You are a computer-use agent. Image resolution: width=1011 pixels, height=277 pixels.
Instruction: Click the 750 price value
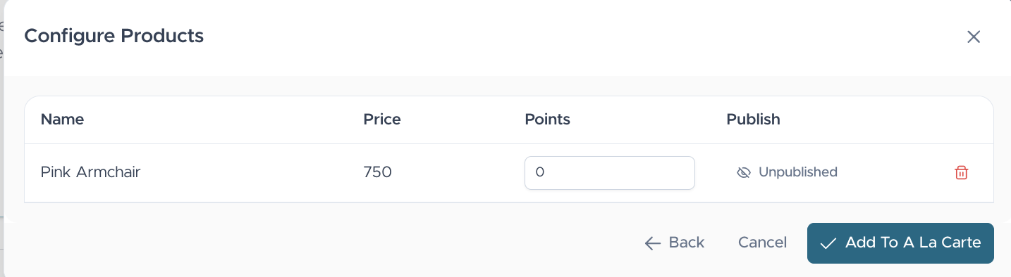pyautogui.click(x=377, y=172)
